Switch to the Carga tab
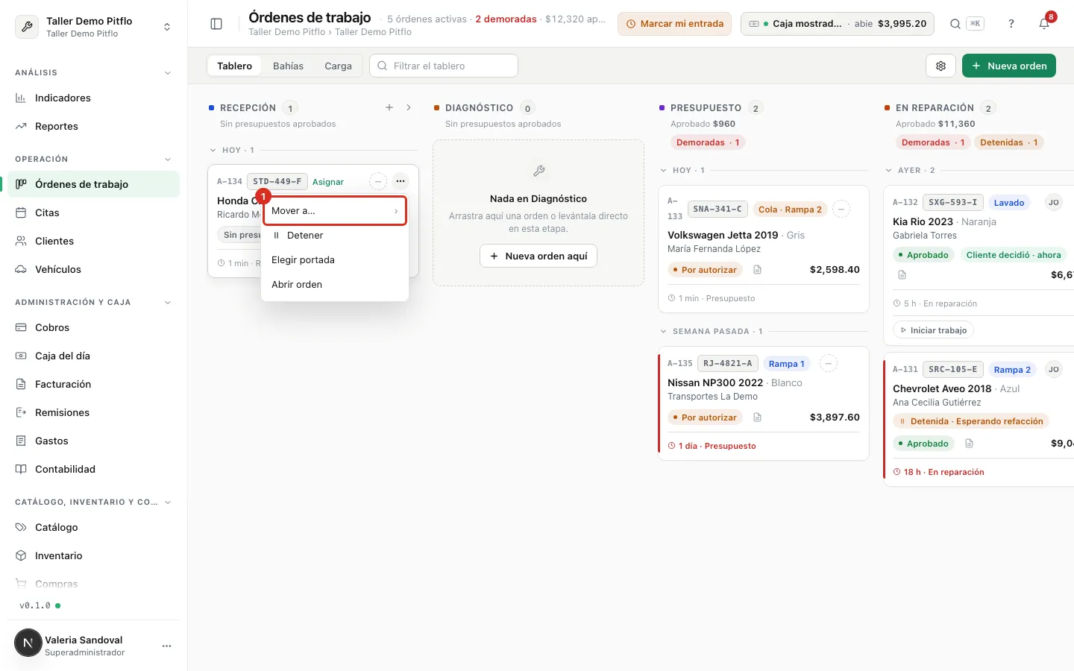The width and height of the screenshot is (1074, 671). 338,66
